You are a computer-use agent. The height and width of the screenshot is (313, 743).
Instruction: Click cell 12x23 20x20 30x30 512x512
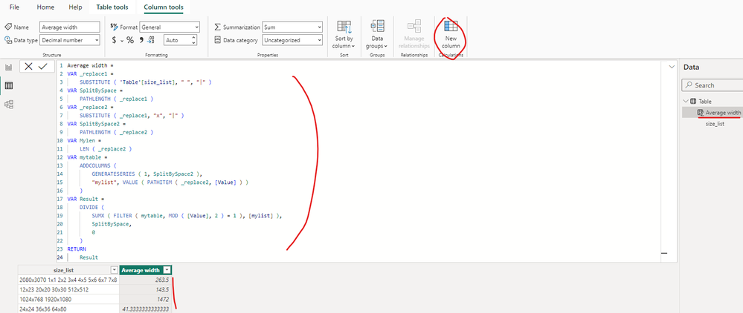(68, 289)
